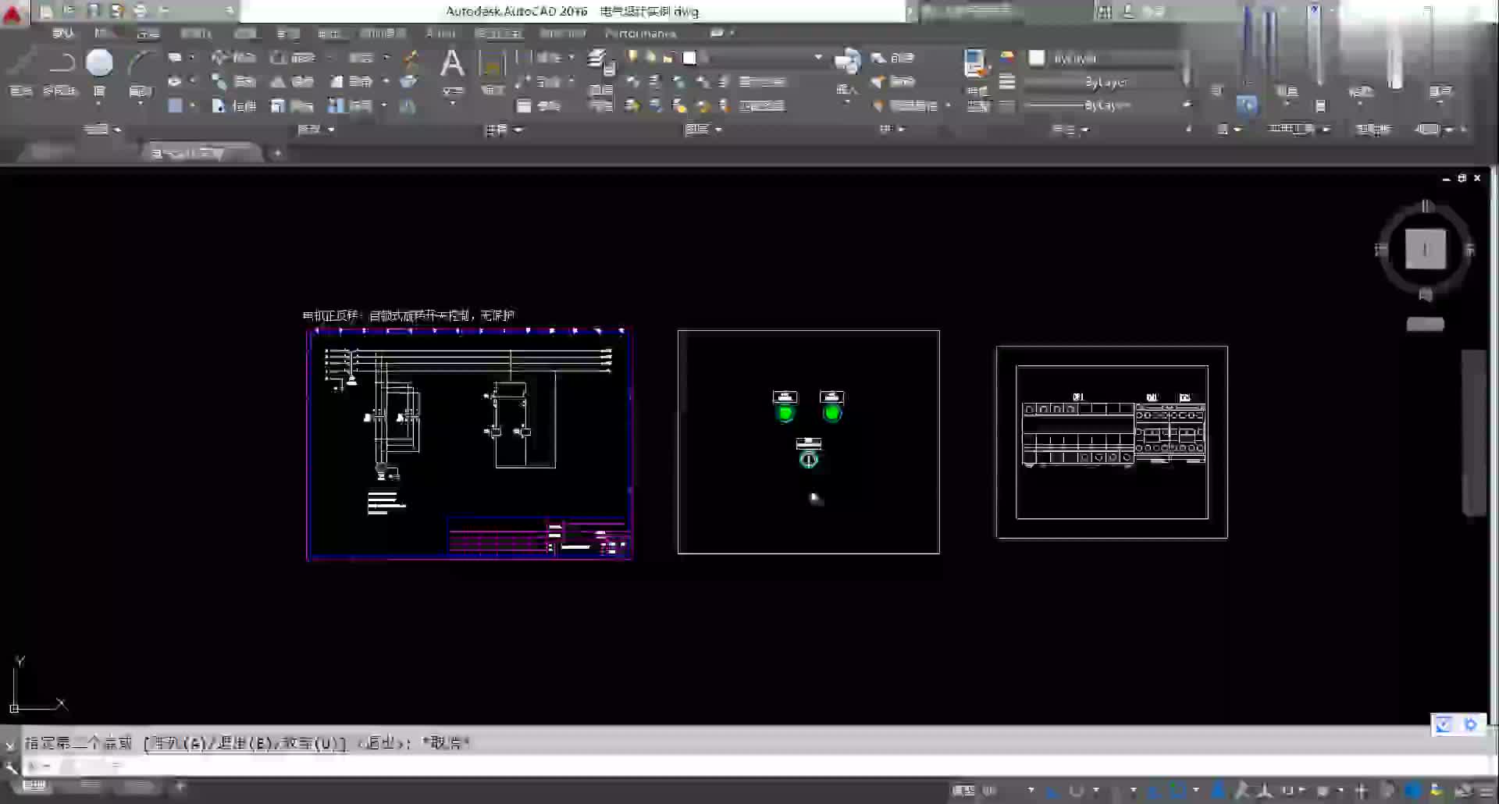The width and height of the screenshot is (1499, 804).
Task: Toggle clean screen in status bar
Action: [1465, 791]
